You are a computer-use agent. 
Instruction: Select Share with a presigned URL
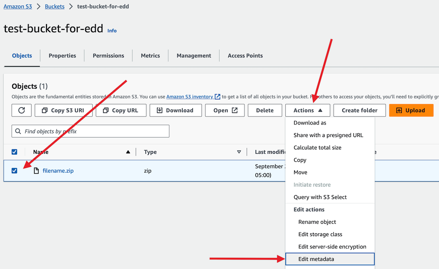[328, 135]
